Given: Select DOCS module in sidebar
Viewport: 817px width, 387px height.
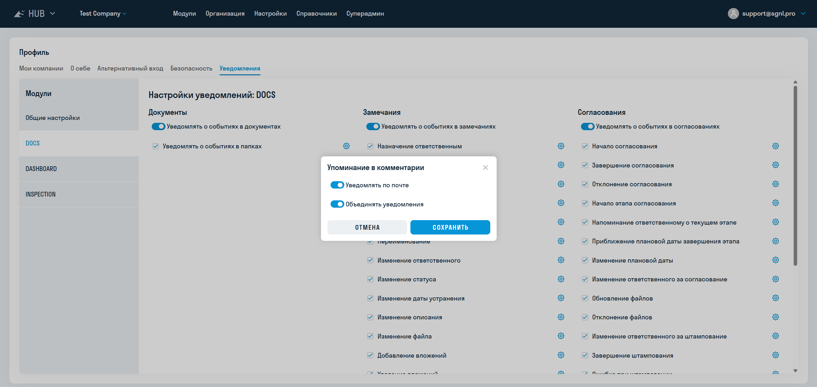Looking at the screenshot, I should tap(79, 143).
